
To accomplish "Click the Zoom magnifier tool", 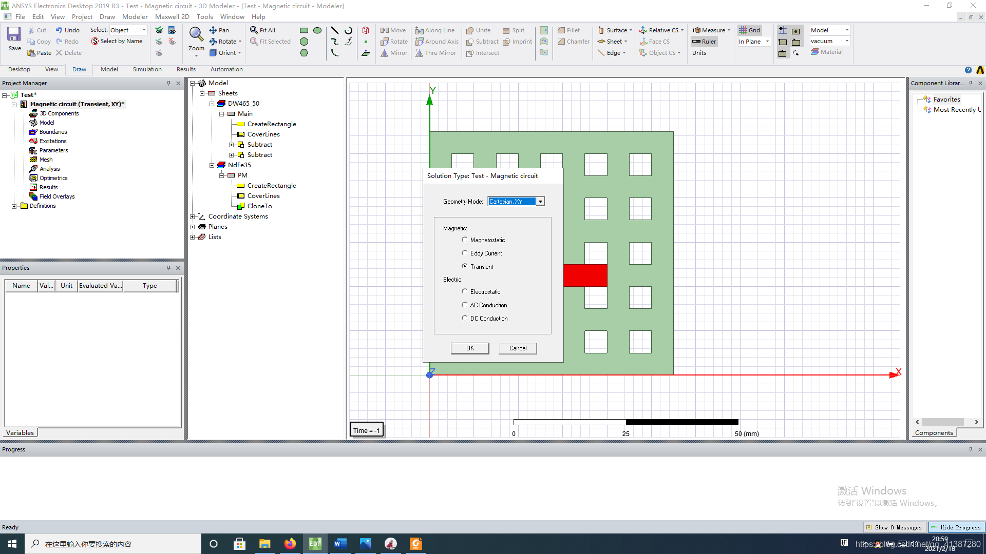I will click(x=196, y=40).
